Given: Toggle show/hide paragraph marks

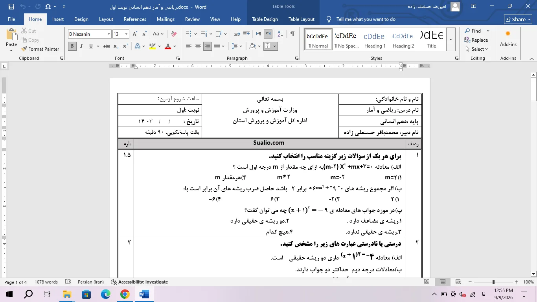Looking at the screenshot, I should (x=292, y=34).
